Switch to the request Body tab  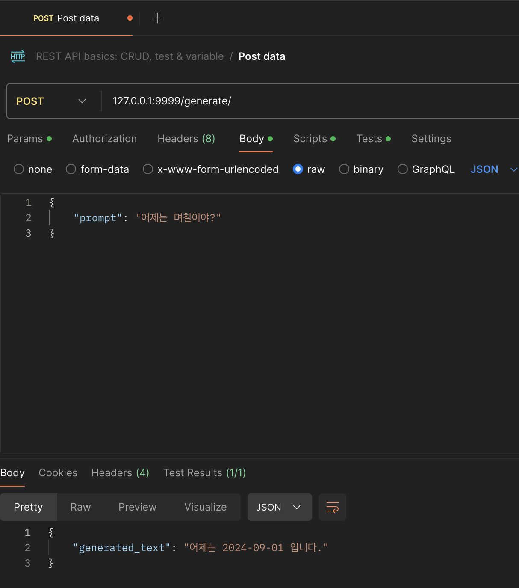256,139
